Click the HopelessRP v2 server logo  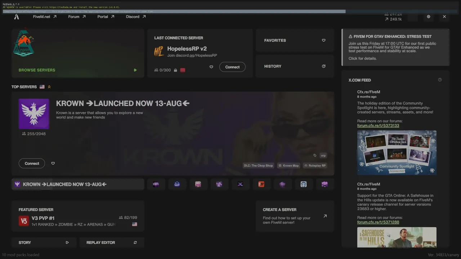point(159,51)
